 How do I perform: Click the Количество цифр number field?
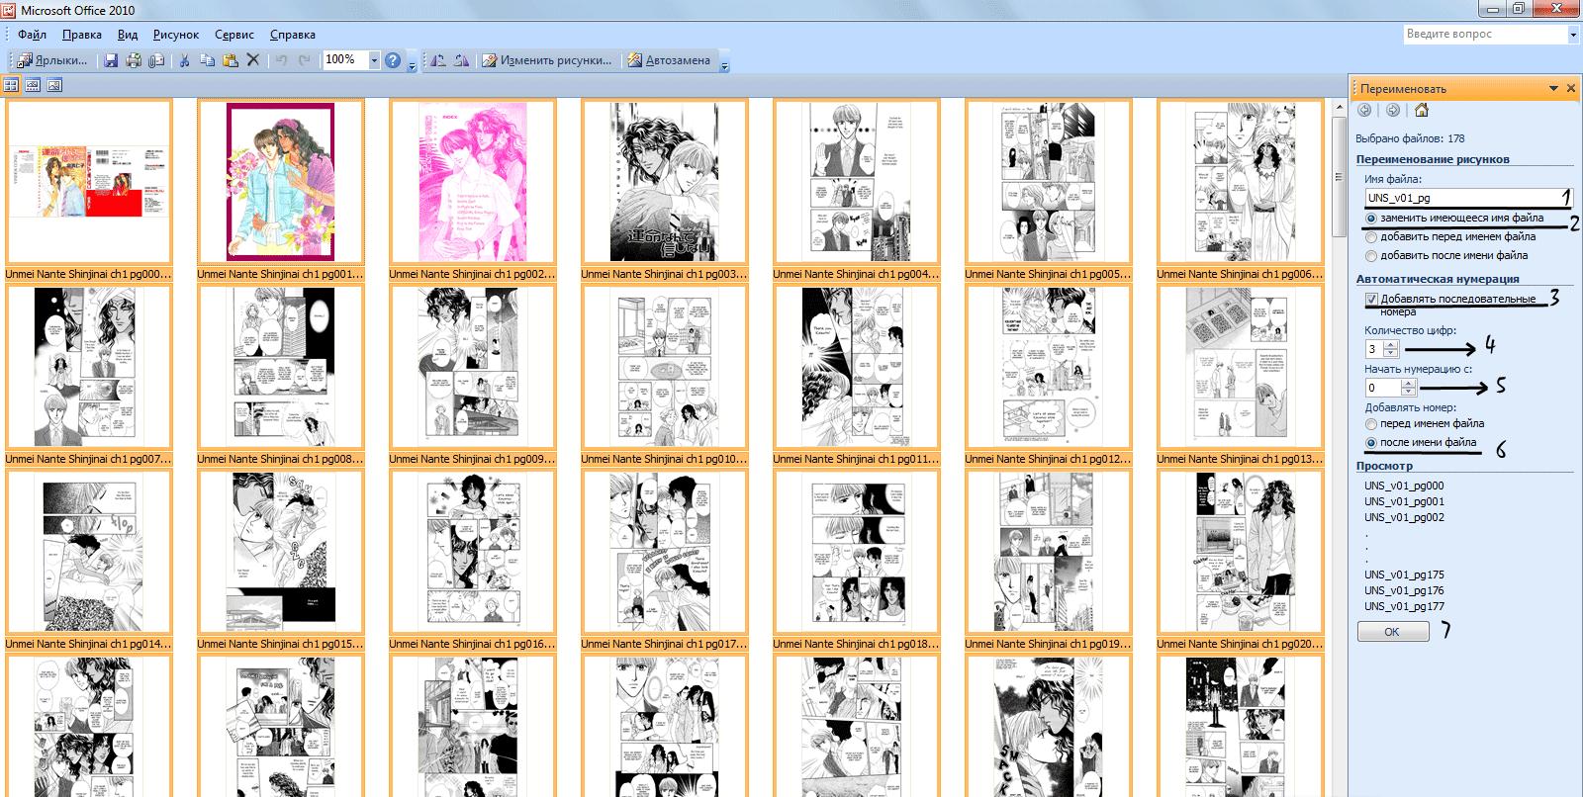[x=1375, y=349]
